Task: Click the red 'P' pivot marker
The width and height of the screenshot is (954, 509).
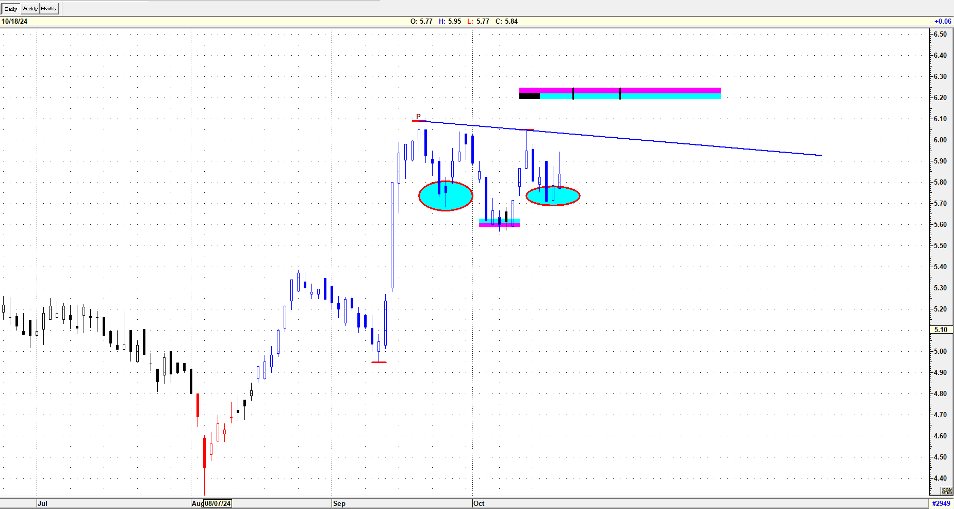Action: [418, 117]
